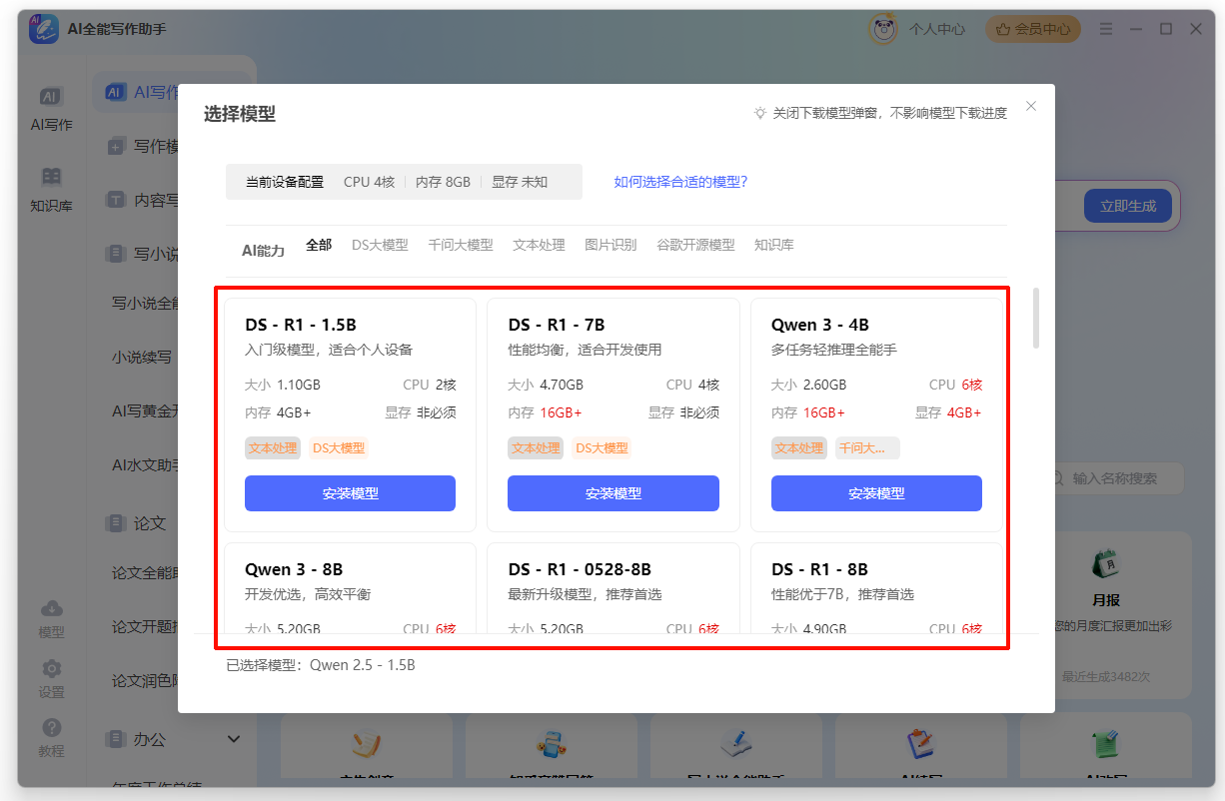Click the 教程 help icon

(51, 728)
